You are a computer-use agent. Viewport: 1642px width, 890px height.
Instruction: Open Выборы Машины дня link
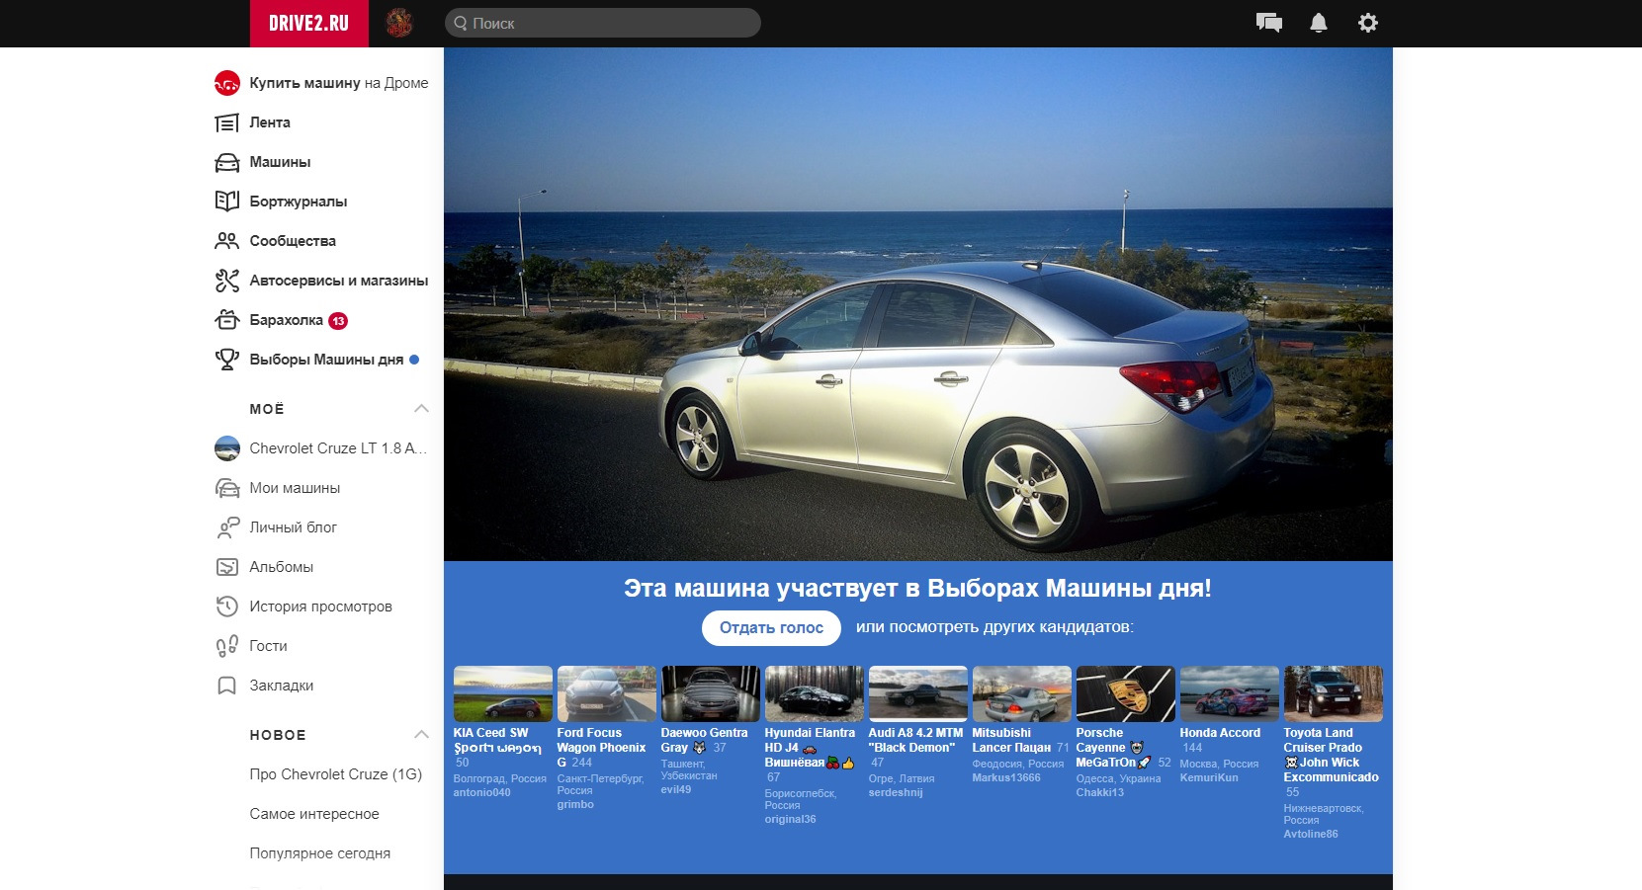(326, 360)
